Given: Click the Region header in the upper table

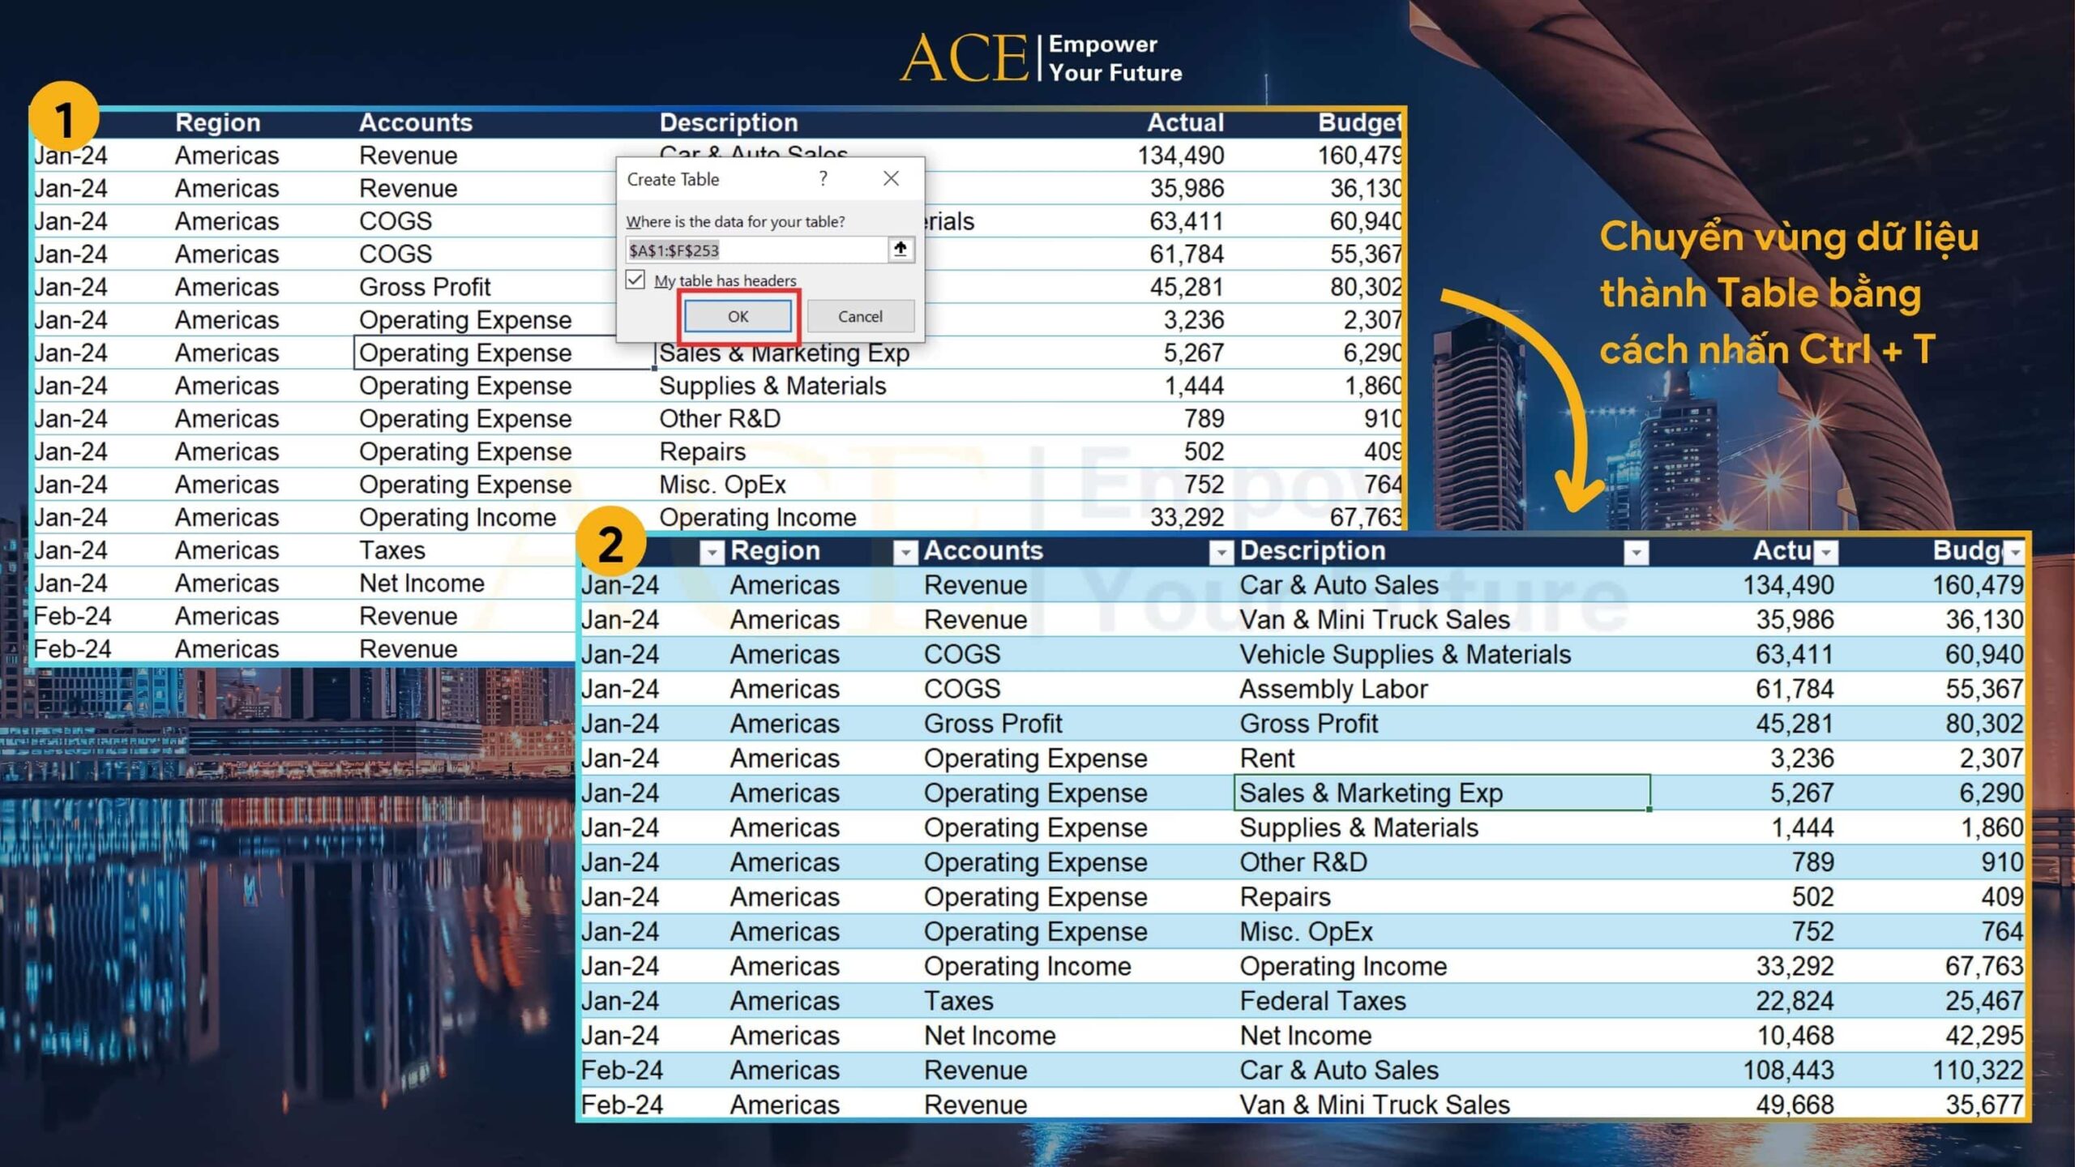Looking at the screenshot, I should 217,122.
